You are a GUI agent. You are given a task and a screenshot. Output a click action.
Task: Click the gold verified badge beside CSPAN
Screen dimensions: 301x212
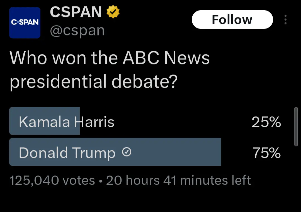point(113,12)
